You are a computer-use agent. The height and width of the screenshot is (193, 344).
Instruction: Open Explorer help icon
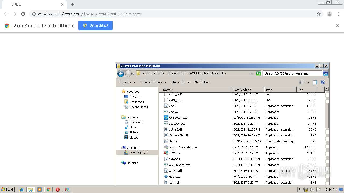[x=323, y=82]
